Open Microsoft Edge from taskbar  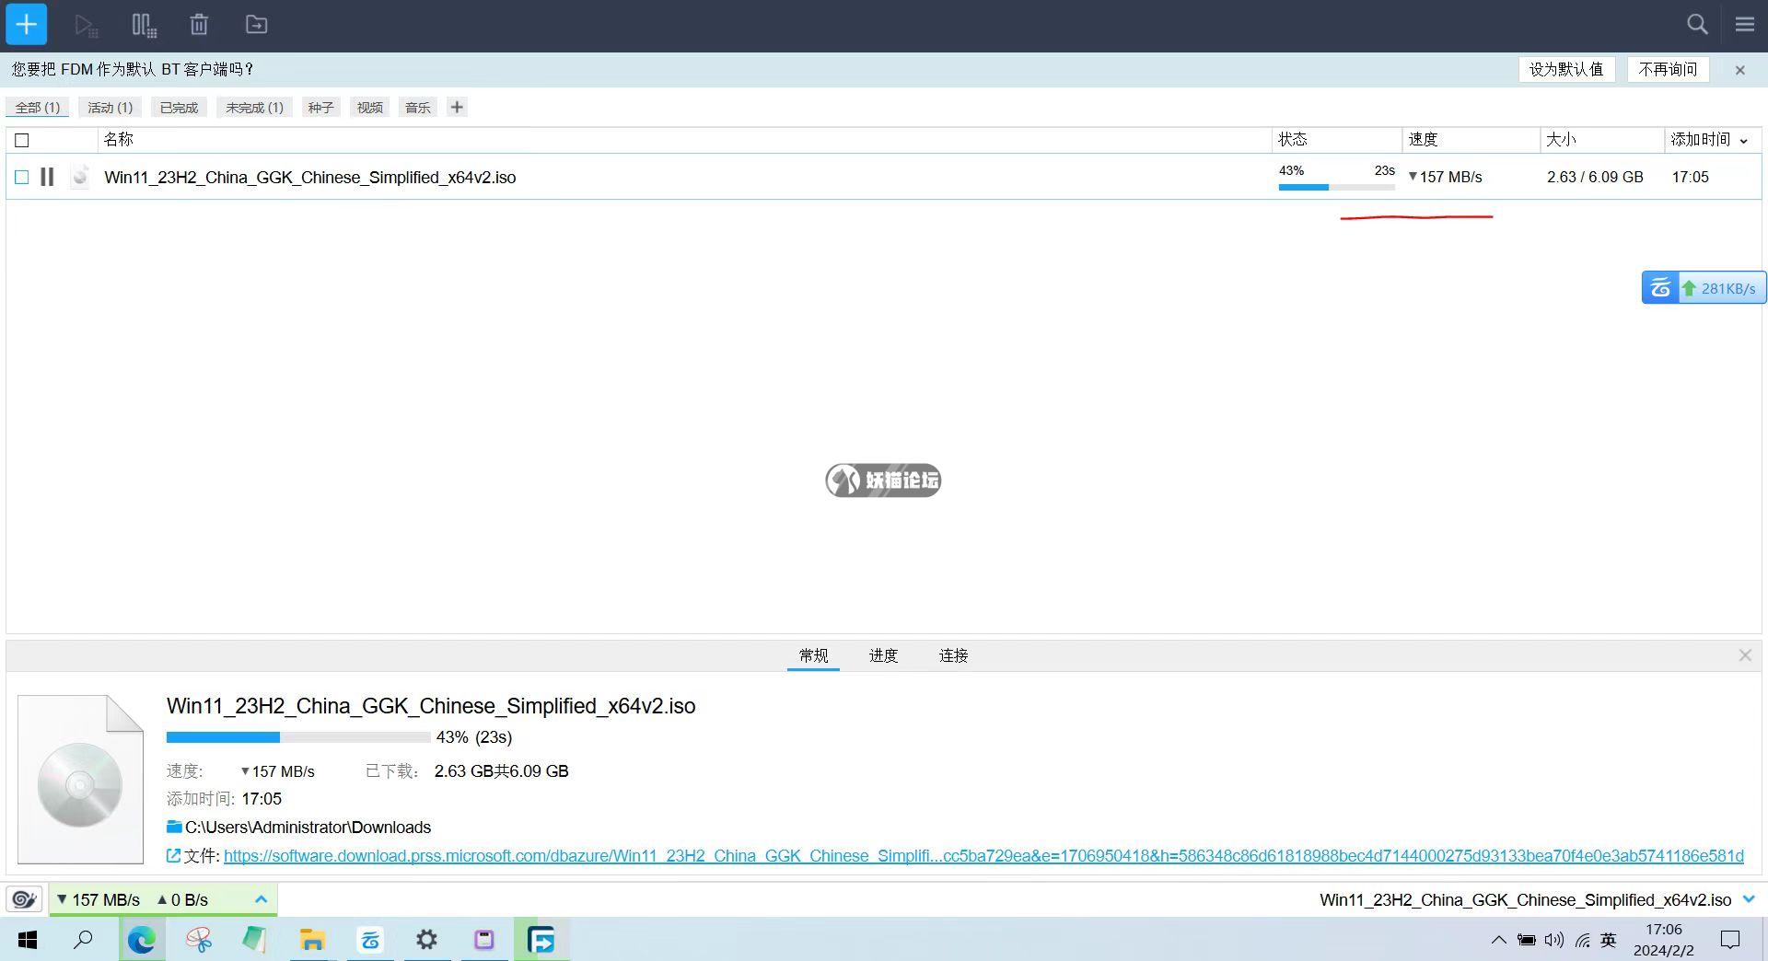(141, 940)
